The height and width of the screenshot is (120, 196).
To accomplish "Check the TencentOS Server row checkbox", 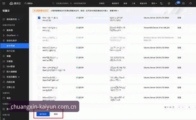I will click(x=39, y=28).
